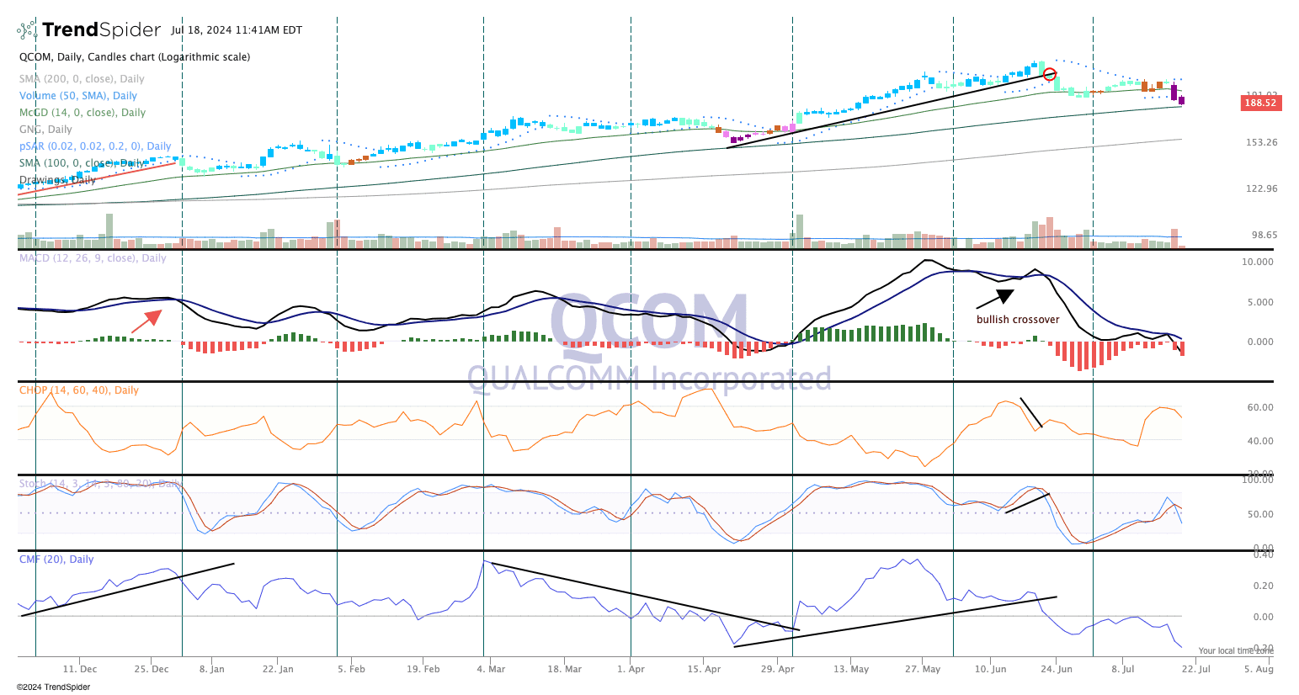Screen dimensions: 1299x695
Task: Click the 4. Mar date on time axis
Action: tap(491, 669)
